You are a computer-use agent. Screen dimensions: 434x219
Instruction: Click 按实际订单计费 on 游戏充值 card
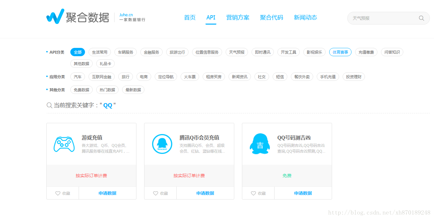[91, 176]
